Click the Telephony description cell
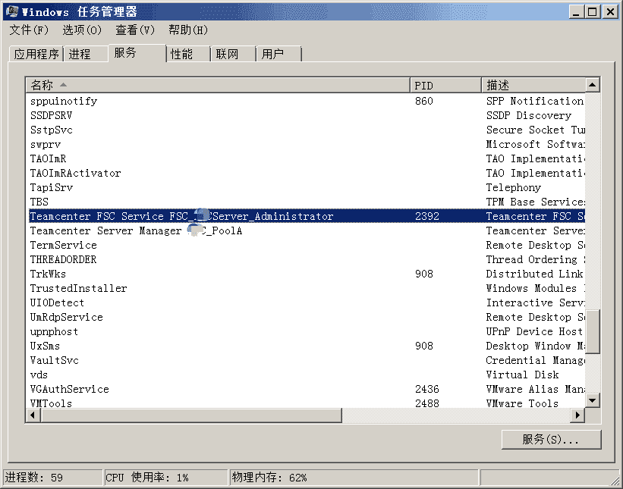 point(513,187)
